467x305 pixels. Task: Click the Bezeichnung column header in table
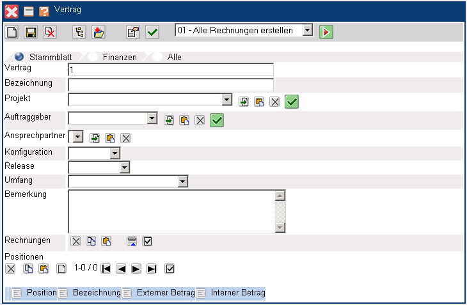(x=96, y=292)
